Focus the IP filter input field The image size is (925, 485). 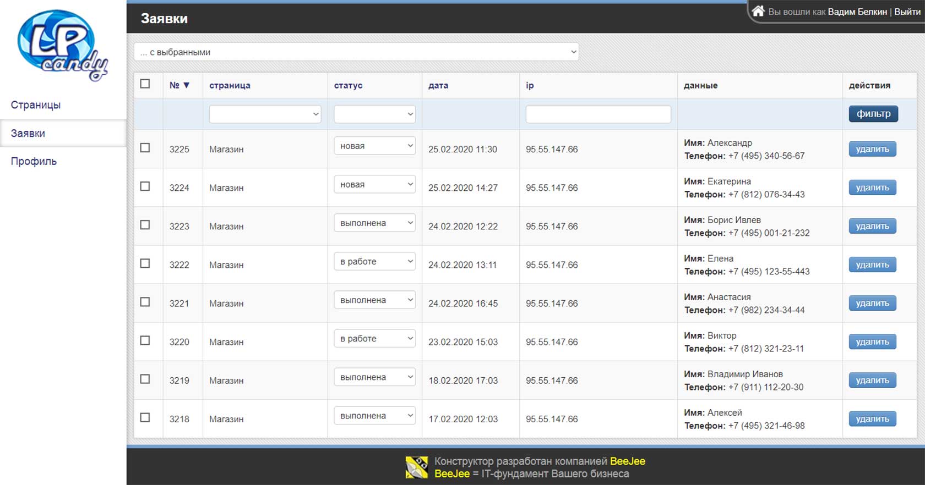point(598,114)
